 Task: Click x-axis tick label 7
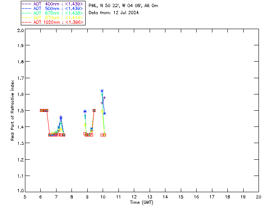[56, 197]
